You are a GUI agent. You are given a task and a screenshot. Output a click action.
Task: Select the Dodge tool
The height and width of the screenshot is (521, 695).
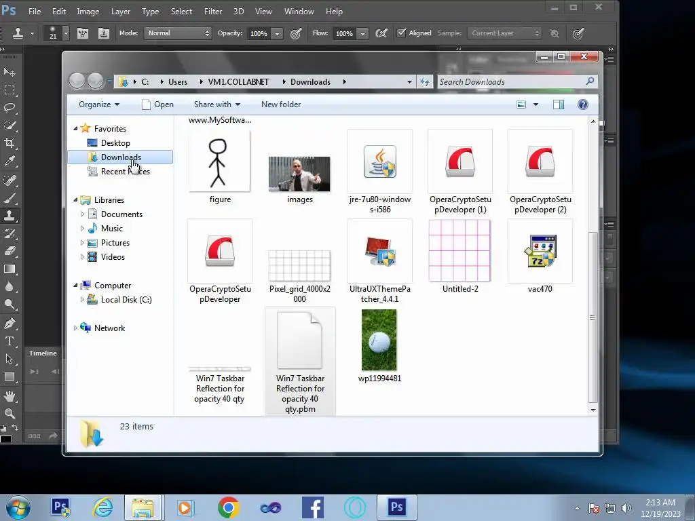10,305
